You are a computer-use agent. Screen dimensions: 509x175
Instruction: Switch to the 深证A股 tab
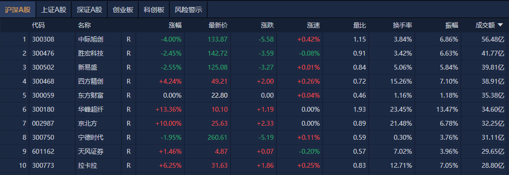pos(89,10)
